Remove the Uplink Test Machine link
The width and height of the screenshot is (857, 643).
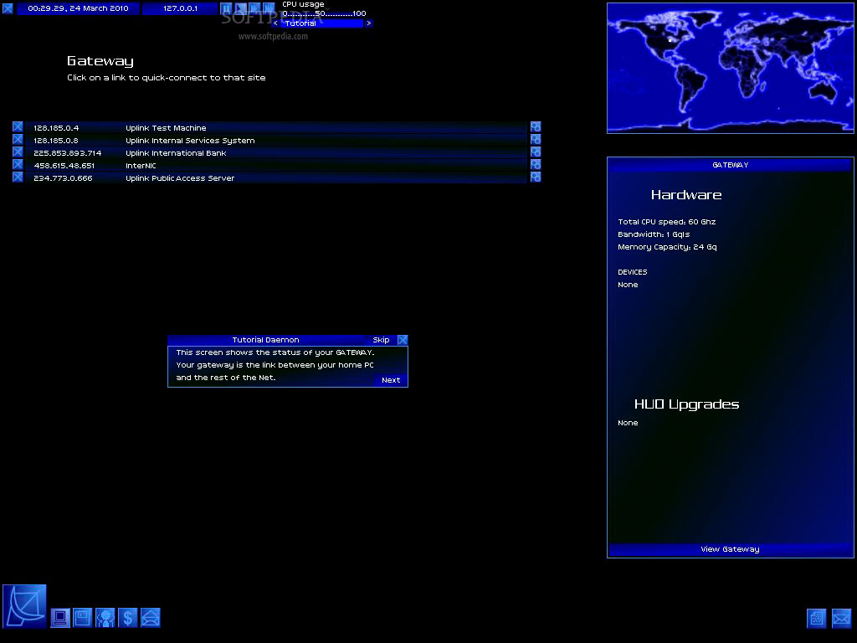[x=18, y=127]
